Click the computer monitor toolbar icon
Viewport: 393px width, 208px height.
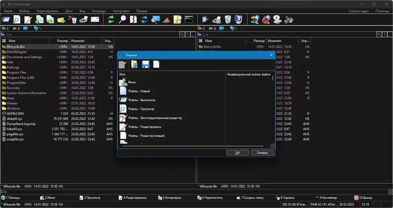[x=238, y=20]
